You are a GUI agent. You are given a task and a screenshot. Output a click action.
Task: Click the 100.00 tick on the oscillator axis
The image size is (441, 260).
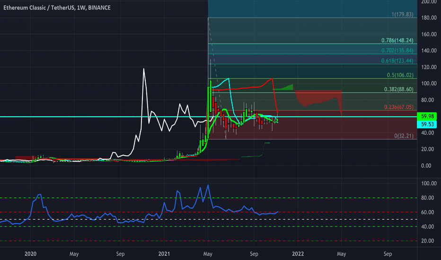(x=429, y=183)
